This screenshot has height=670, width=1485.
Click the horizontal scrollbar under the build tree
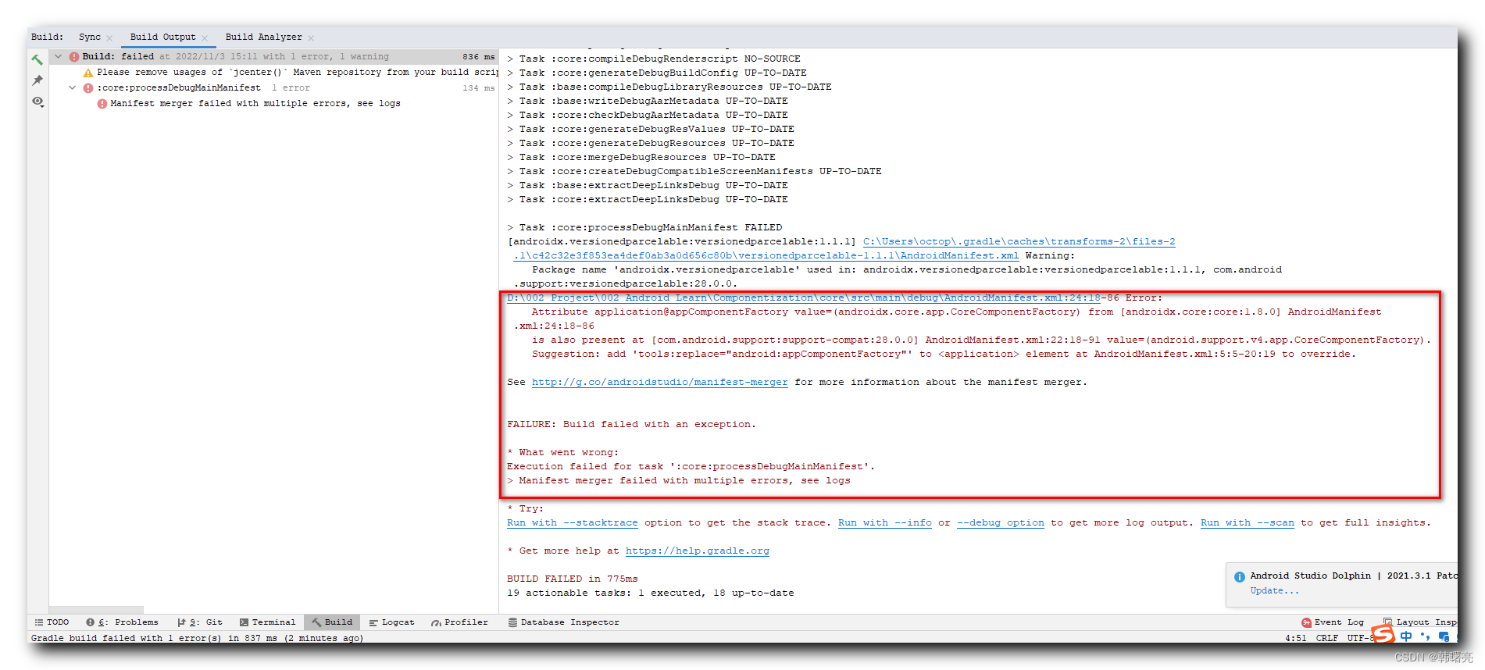(x=96, y=609)
